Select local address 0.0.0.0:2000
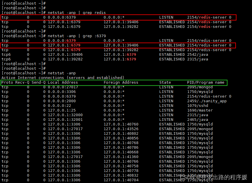The height and width of the screenshot is (183, 252). (62, 101)
